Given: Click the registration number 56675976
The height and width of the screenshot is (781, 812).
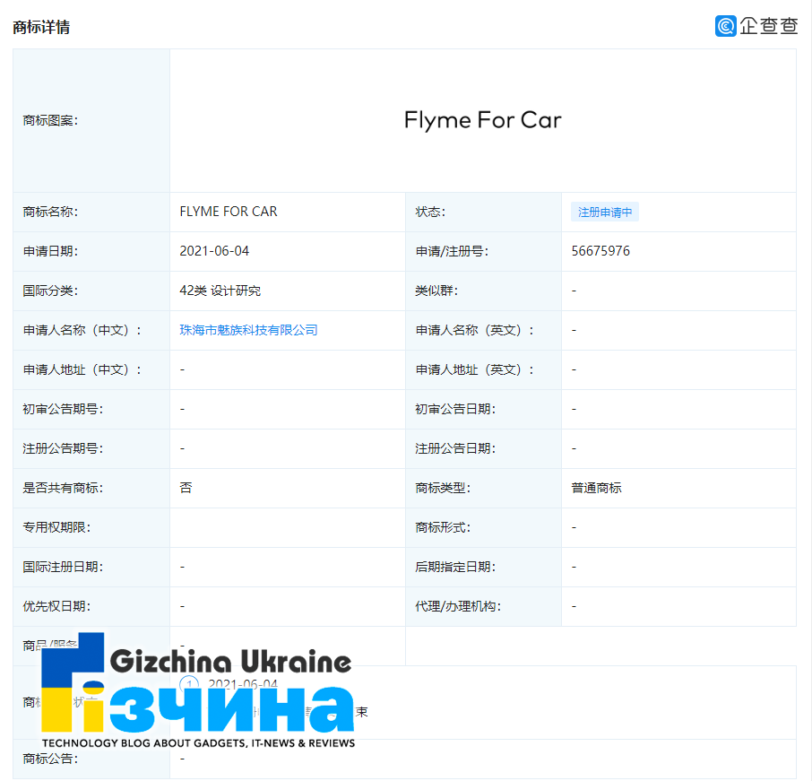Looking at the screenshot, I should coord(601,251).
